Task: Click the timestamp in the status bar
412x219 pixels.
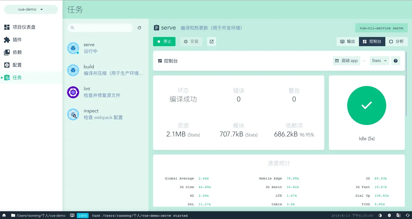Action: (x=352, y=216)
